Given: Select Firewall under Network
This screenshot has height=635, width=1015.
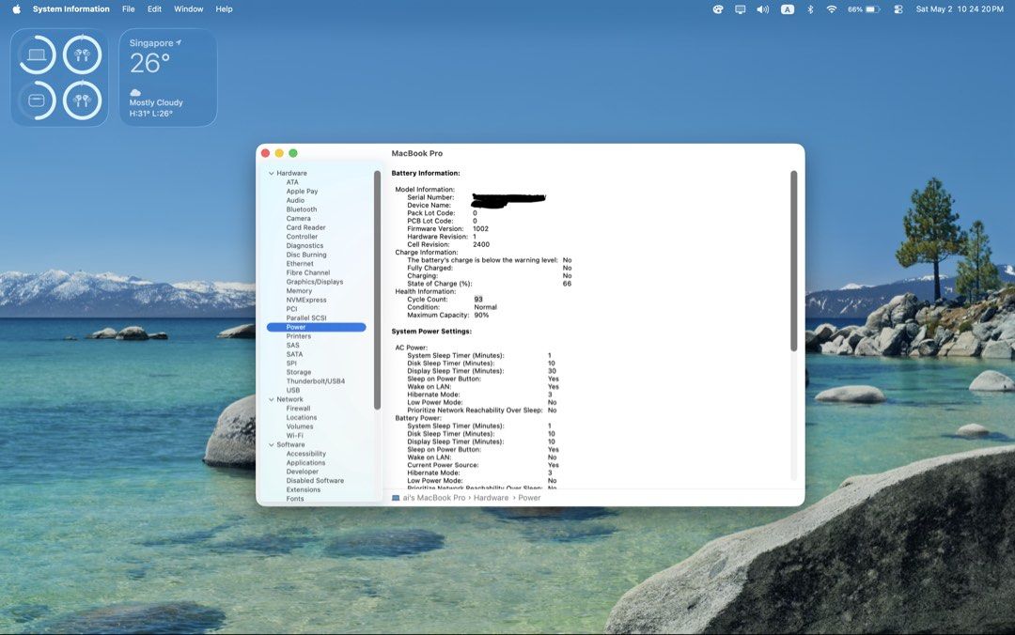Looking at the screenshot, I should pyautogui.click(x=299, y=410).
